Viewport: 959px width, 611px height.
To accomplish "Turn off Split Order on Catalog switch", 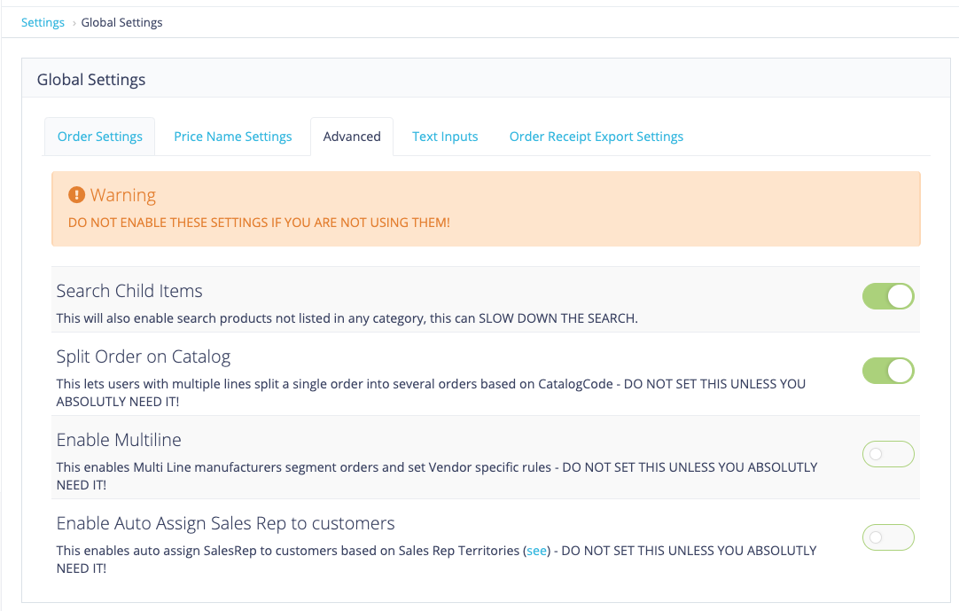I will pyautogui.click(x=888, y=371).
